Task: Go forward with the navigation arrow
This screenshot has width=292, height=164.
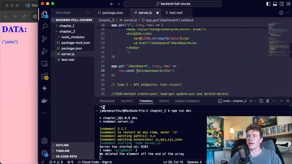Action: point(119,4)
